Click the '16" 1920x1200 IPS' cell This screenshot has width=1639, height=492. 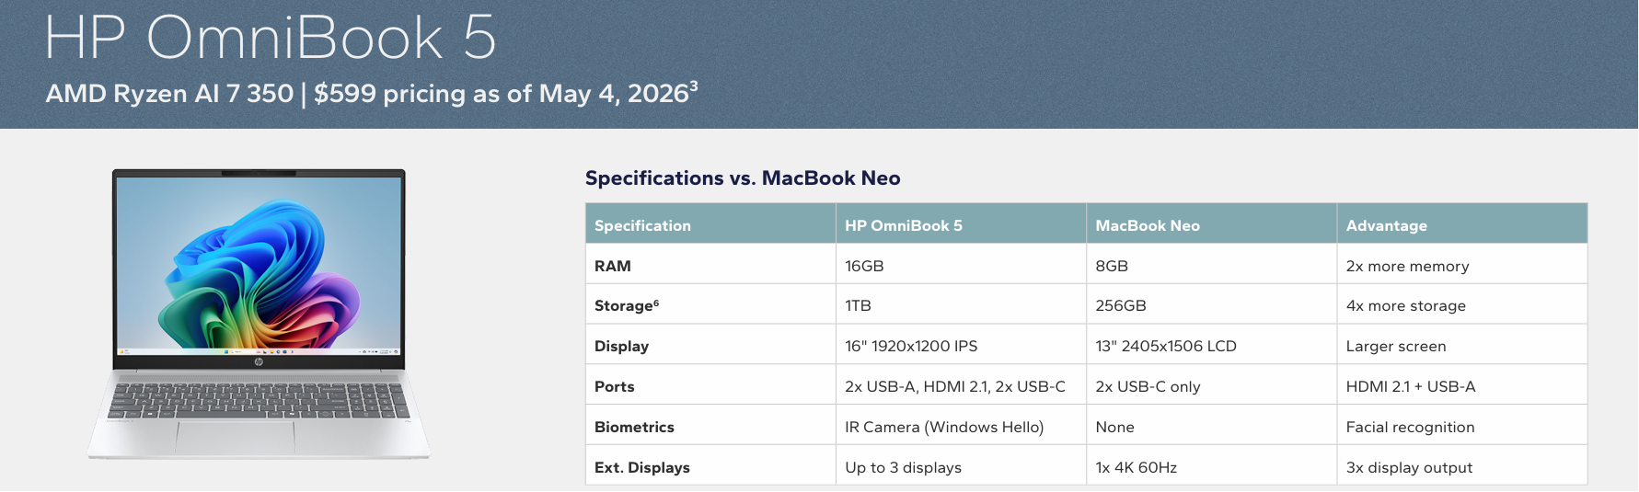pyautogui.click(x=961, y=346)
